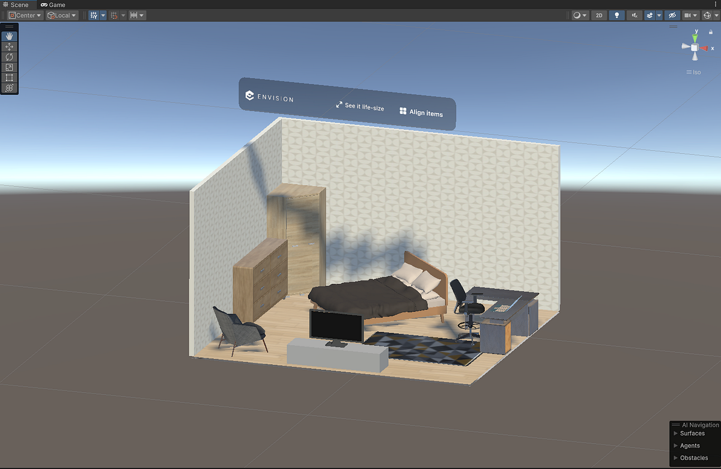This screenshot has width=721, height=469.
Task: Select the Hand view tool
Action: (x=9, y=36)
